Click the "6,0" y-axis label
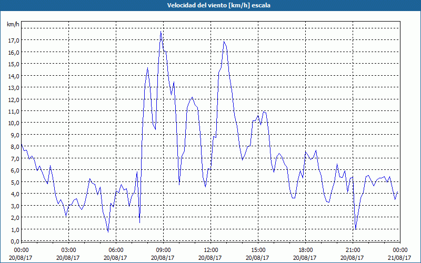 pyautogui.click(x=15, y=170)
